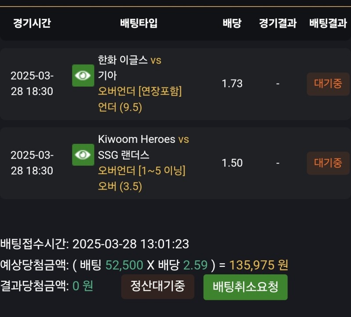351x317 pixels.
Task: Click the eye icon for Hanwha Eagles match
Action: click(x=83, y=76)
